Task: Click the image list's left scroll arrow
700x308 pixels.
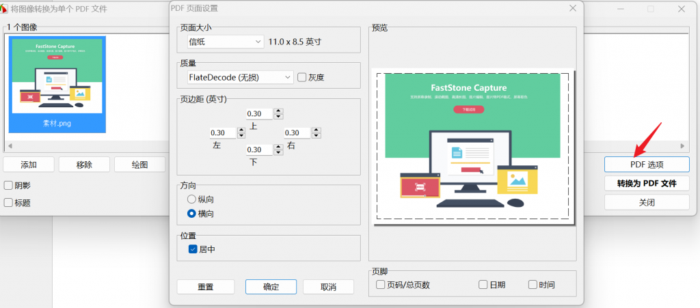Action: click(x=10, y=145)
